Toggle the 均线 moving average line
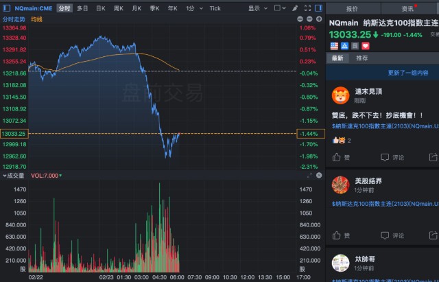The width and height of the screenshot is (439, 282). (37, 19)
